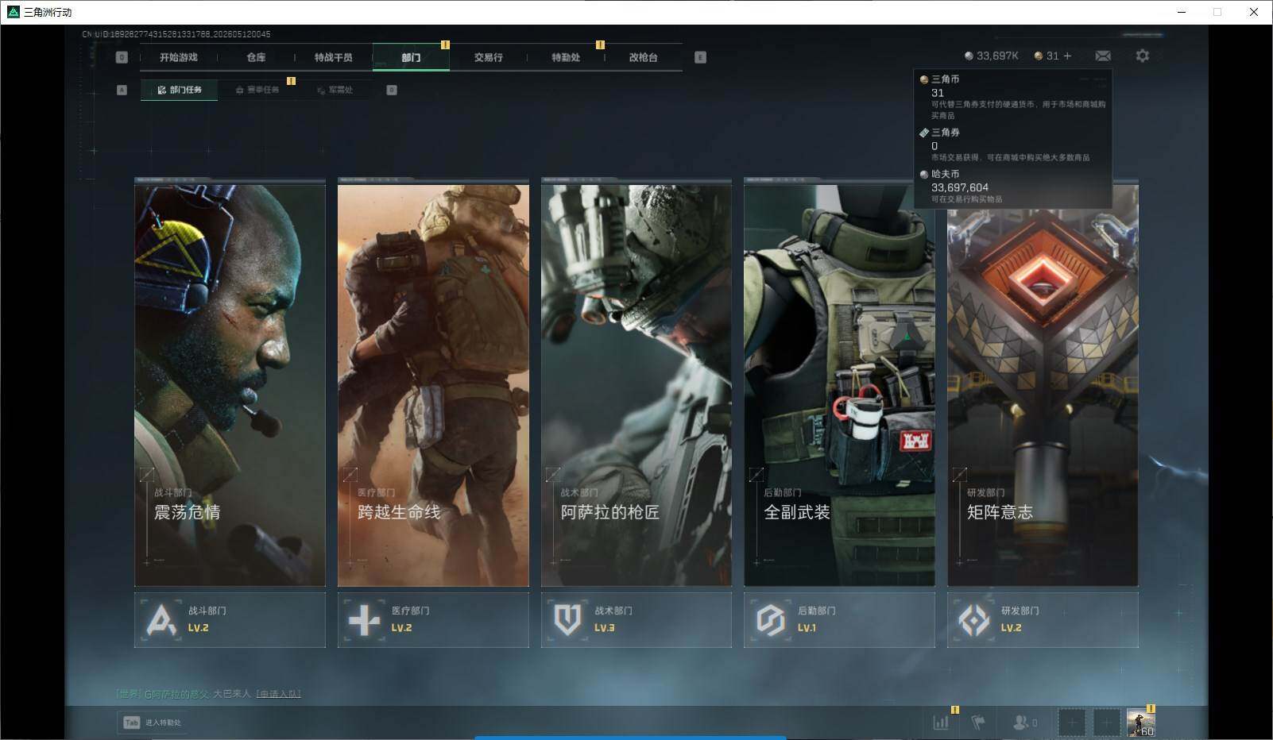Click the 31 三角币 balance in header
1273x740 pixels.
1053,56
